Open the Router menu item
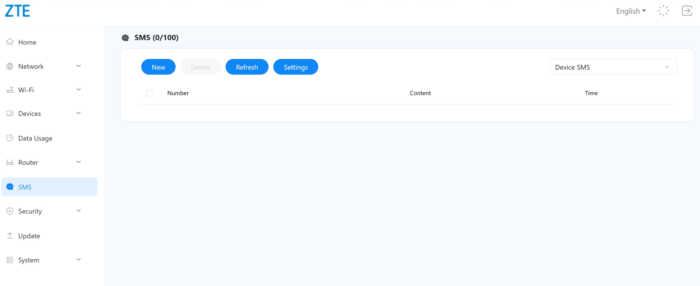The height and width of the screenshot is (286, 700). tap(28, 162)
